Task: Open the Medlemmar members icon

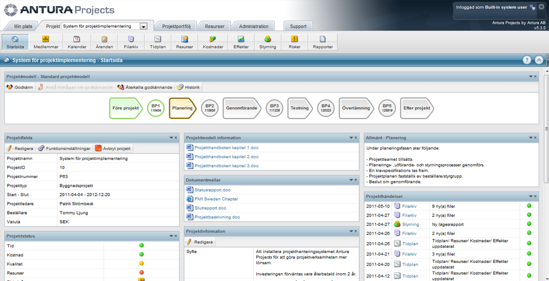Action: 46,42
